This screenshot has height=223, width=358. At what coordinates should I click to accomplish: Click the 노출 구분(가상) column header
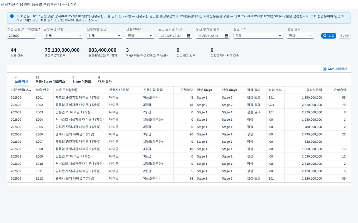click(80, 90)
